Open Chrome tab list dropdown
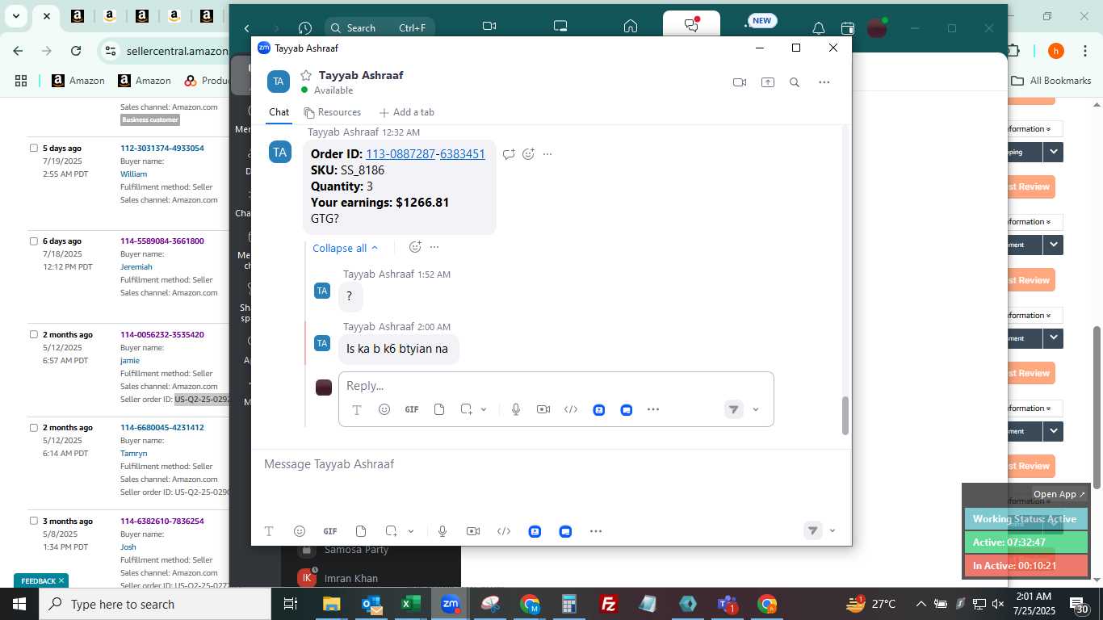The image size is (1103, 620). [16, 15]
